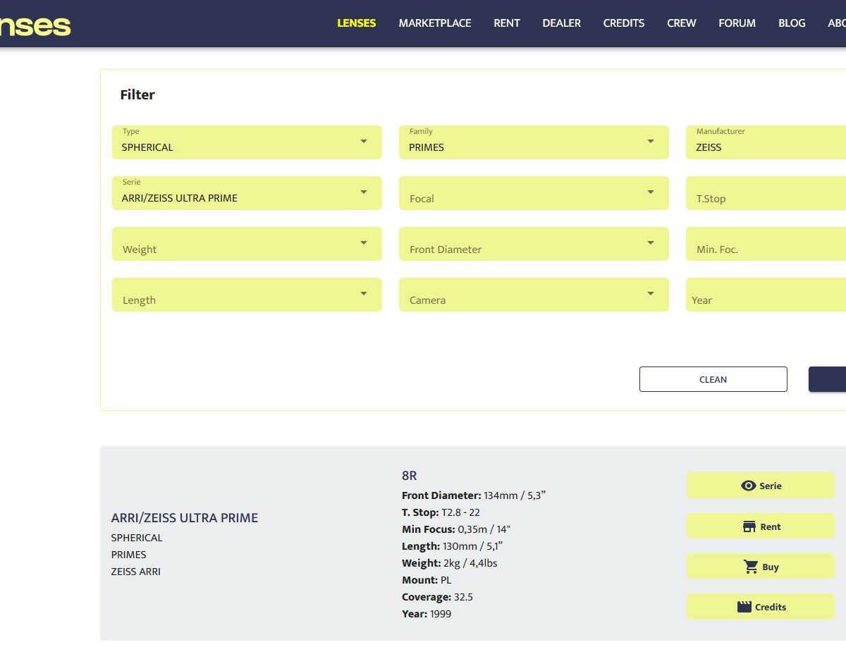Image resolution: width=846 pixels, height=647 pixels.
Task: Click the Rent button with store icon
Action: pos(760,526)
